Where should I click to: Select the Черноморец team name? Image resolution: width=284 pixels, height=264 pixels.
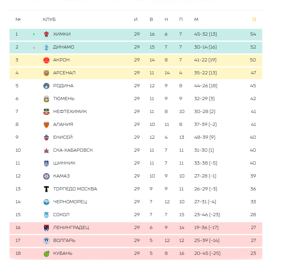[70, 202]
